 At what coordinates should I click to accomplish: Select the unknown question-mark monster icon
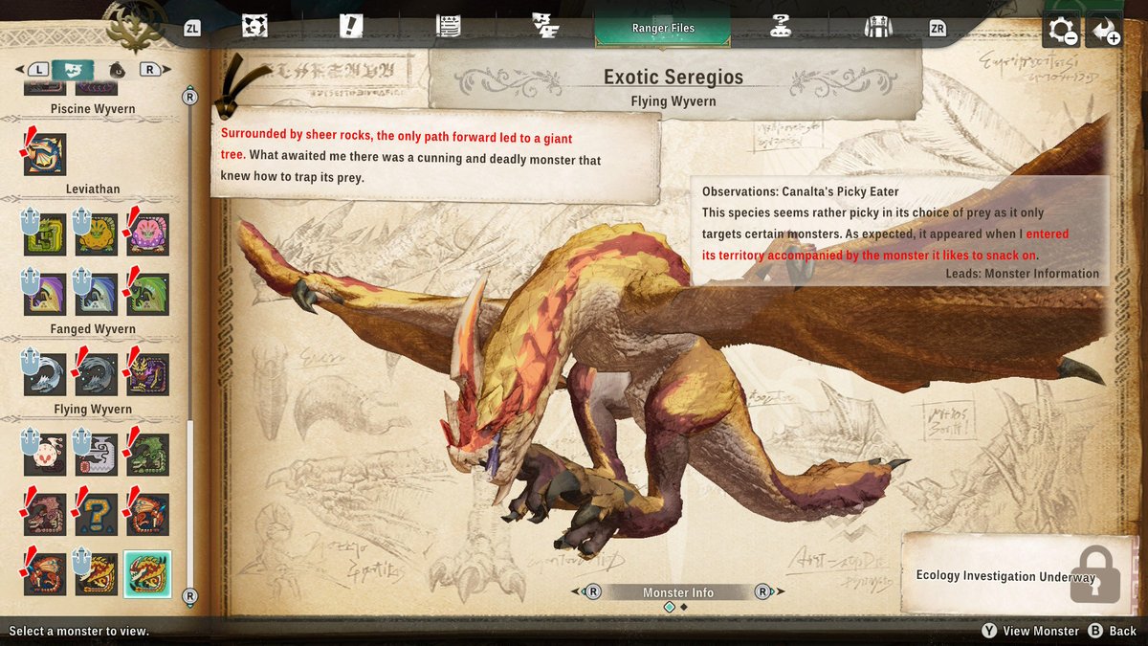click(97, 514)
